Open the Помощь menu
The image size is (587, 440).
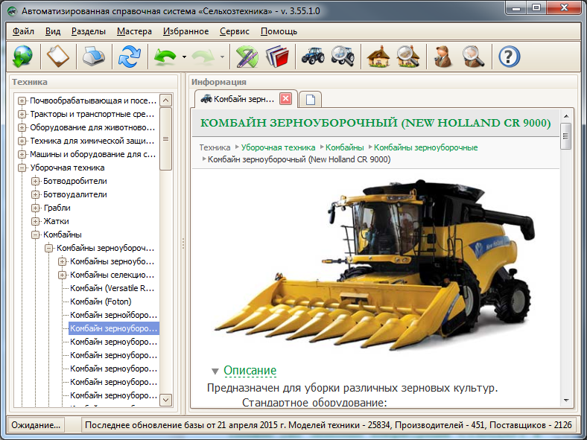(279, 31)
